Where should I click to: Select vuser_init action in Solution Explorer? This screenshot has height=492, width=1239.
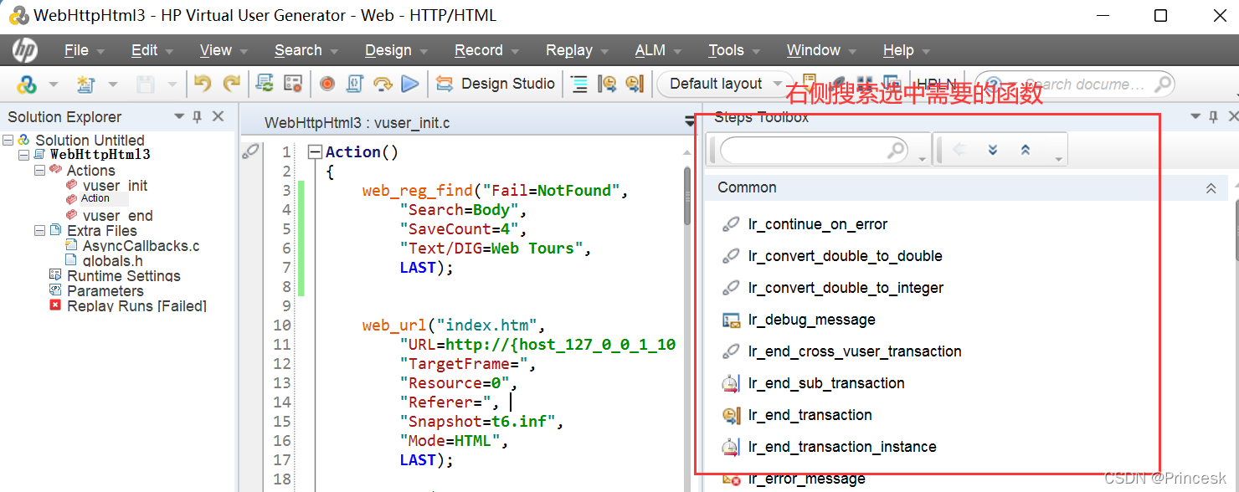click(115, 185)
